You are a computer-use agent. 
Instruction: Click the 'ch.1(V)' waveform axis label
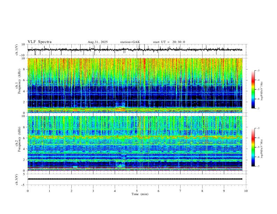tap(17, 50)
